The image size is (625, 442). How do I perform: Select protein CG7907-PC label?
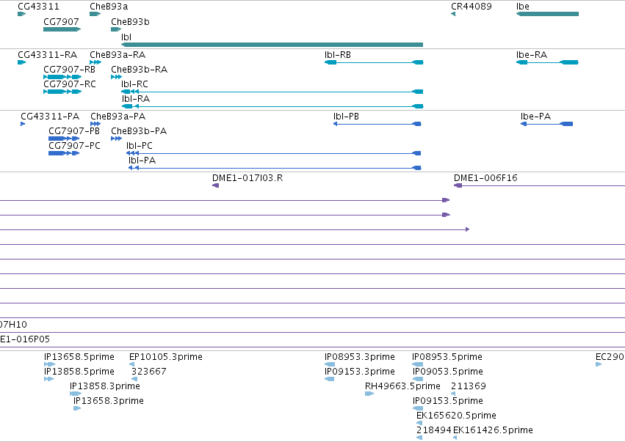point(74,146)
